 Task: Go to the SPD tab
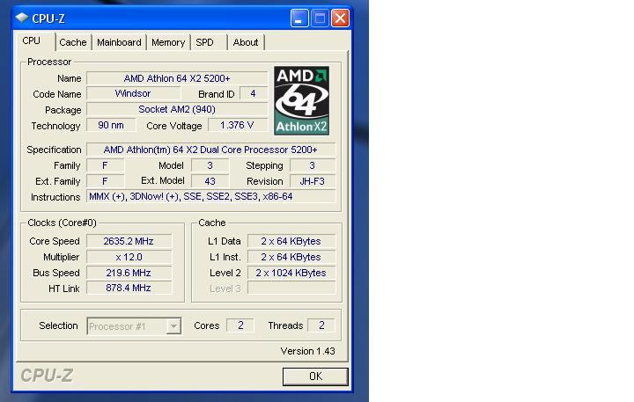pos(208,42)
